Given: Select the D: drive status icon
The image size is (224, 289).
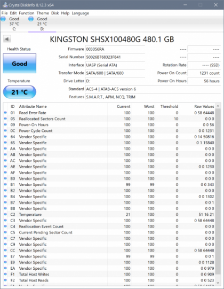Looking at the screenshot, I should tap(31, 19).
